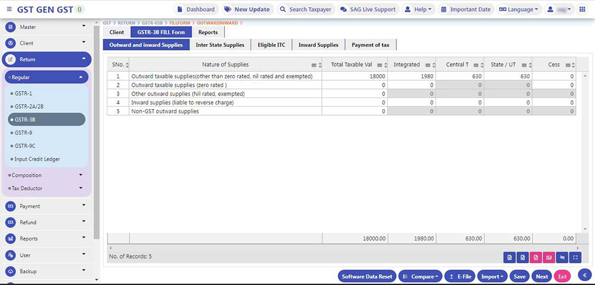Click the Software Data Reset button

coord(367,276)
